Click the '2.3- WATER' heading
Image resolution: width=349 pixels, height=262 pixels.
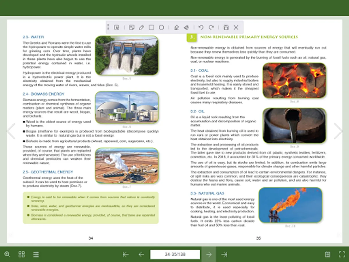33,37
